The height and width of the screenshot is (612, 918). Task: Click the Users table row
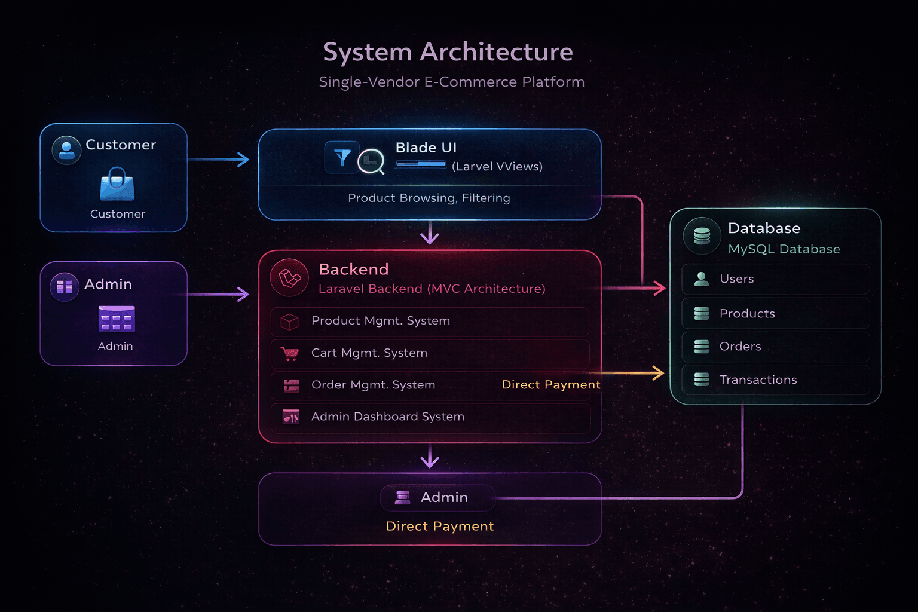tap(775, 279)
